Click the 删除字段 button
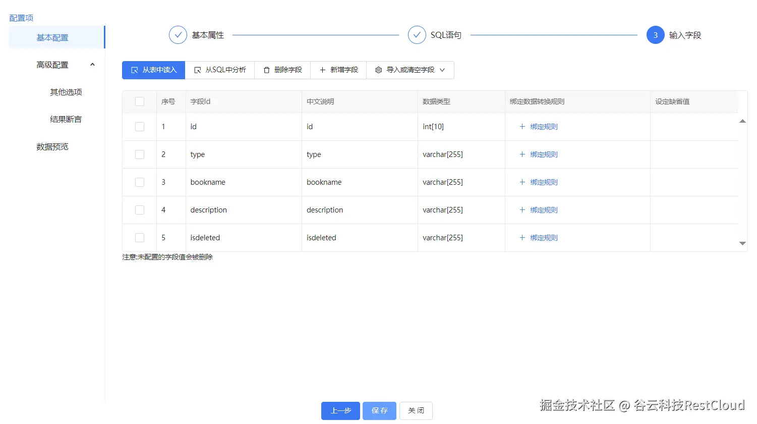The height and width of the screenshot is (424, 757). tap(282, 70)
